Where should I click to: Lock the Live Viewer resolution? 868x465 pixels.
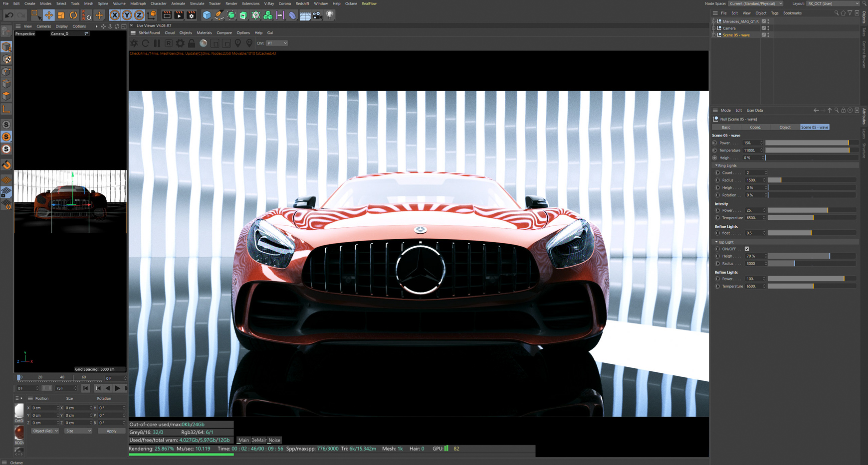[192, 43]
